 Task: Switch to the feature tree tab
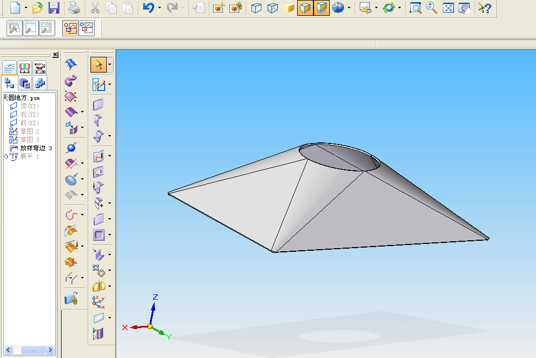(9, 83)
